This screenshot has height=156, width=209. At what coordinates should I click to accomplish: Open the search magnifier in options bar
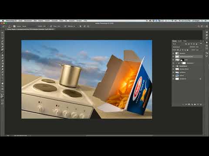tap(199, 26)
